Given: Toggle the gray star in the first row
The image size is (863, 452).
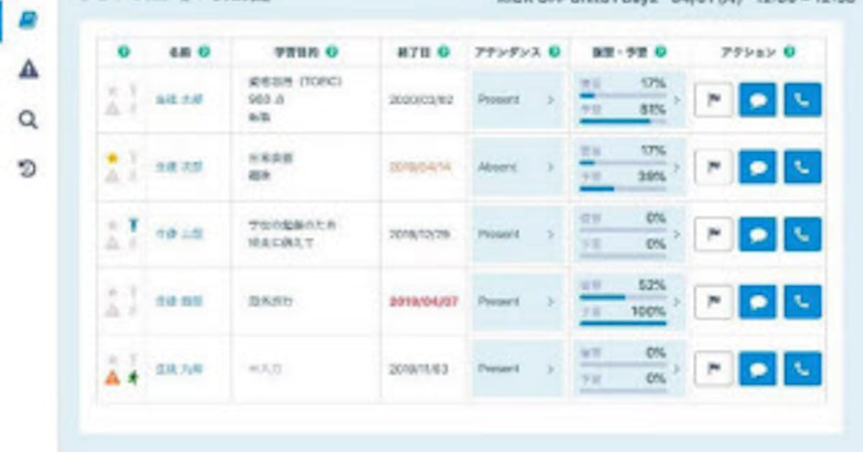Looking at the screenshot, I should coord(112,91).
